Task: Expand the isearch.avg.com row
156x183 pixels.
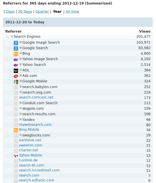Action: pyautogui.click(x=21, y=92)
